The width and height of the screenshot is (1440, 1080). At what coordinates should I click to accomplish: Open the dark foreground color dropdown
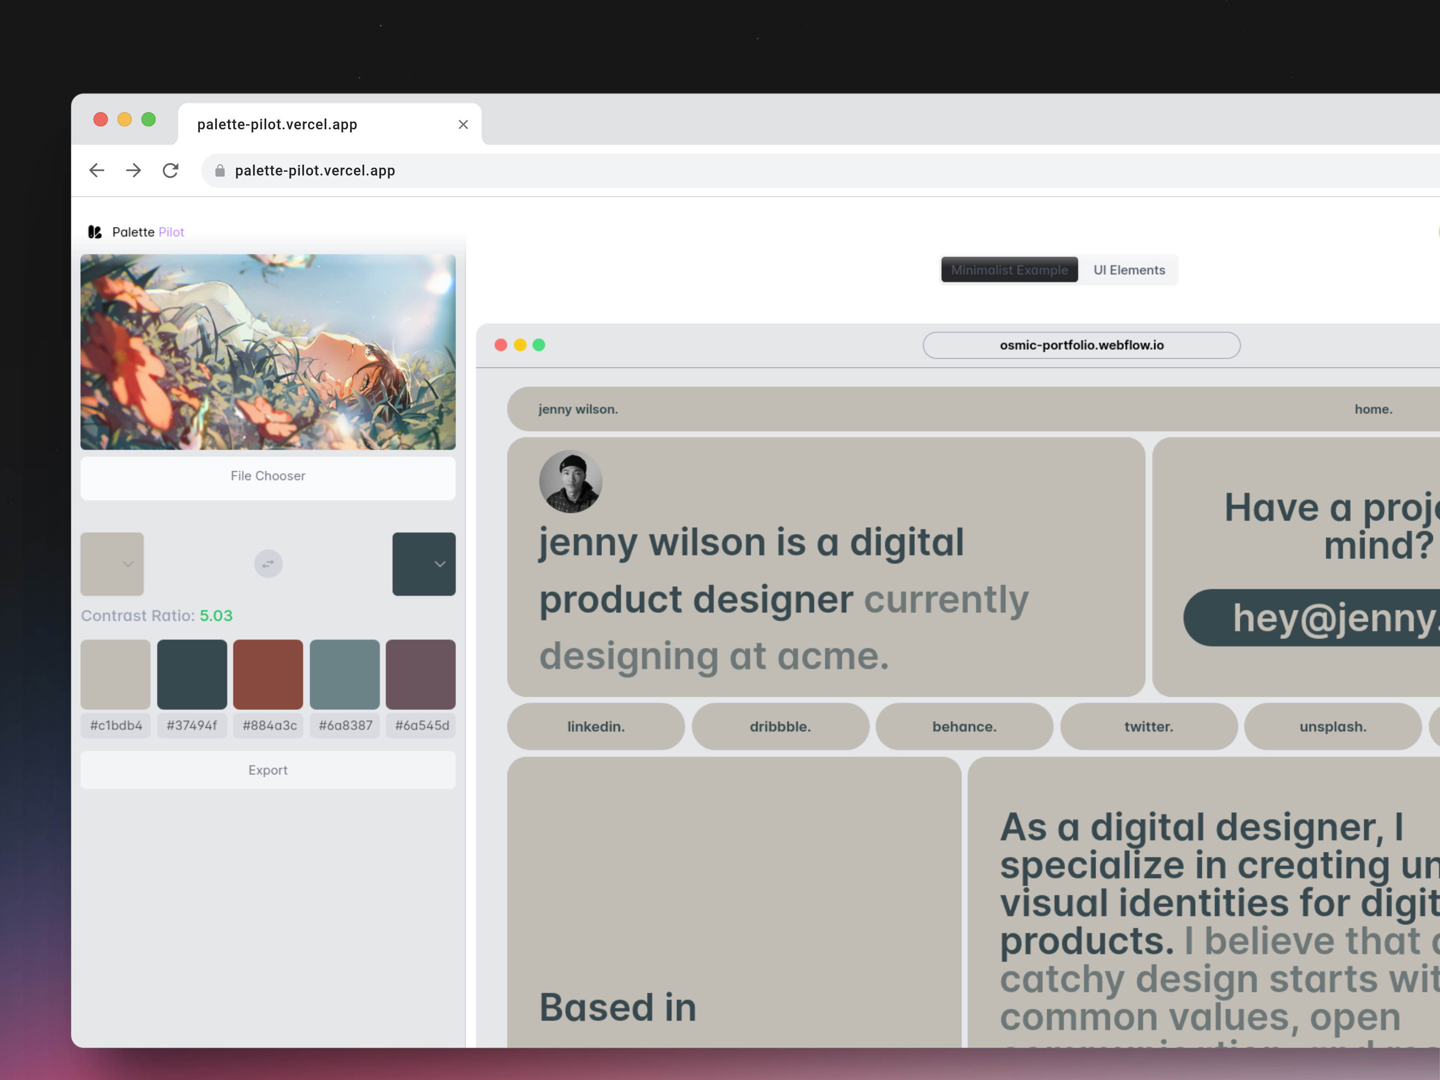coord(424,564)
